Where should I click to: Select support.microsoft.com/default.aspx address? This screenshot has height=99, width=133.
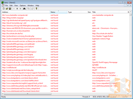pos(25,65)
